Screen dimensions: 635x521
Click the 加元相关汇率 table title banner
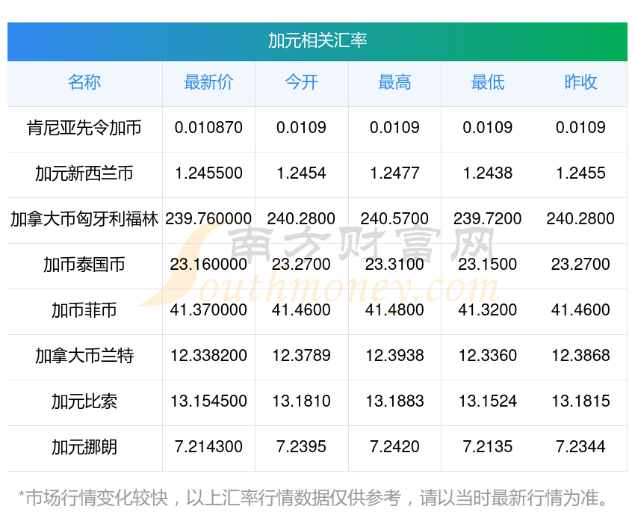pyautogui.click(x=317, y=40)
